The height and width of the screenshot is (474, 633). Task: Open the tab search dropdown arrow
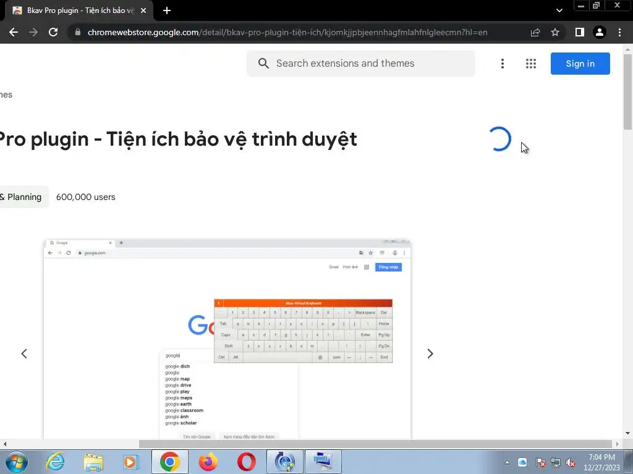click(x=559, y=10)
